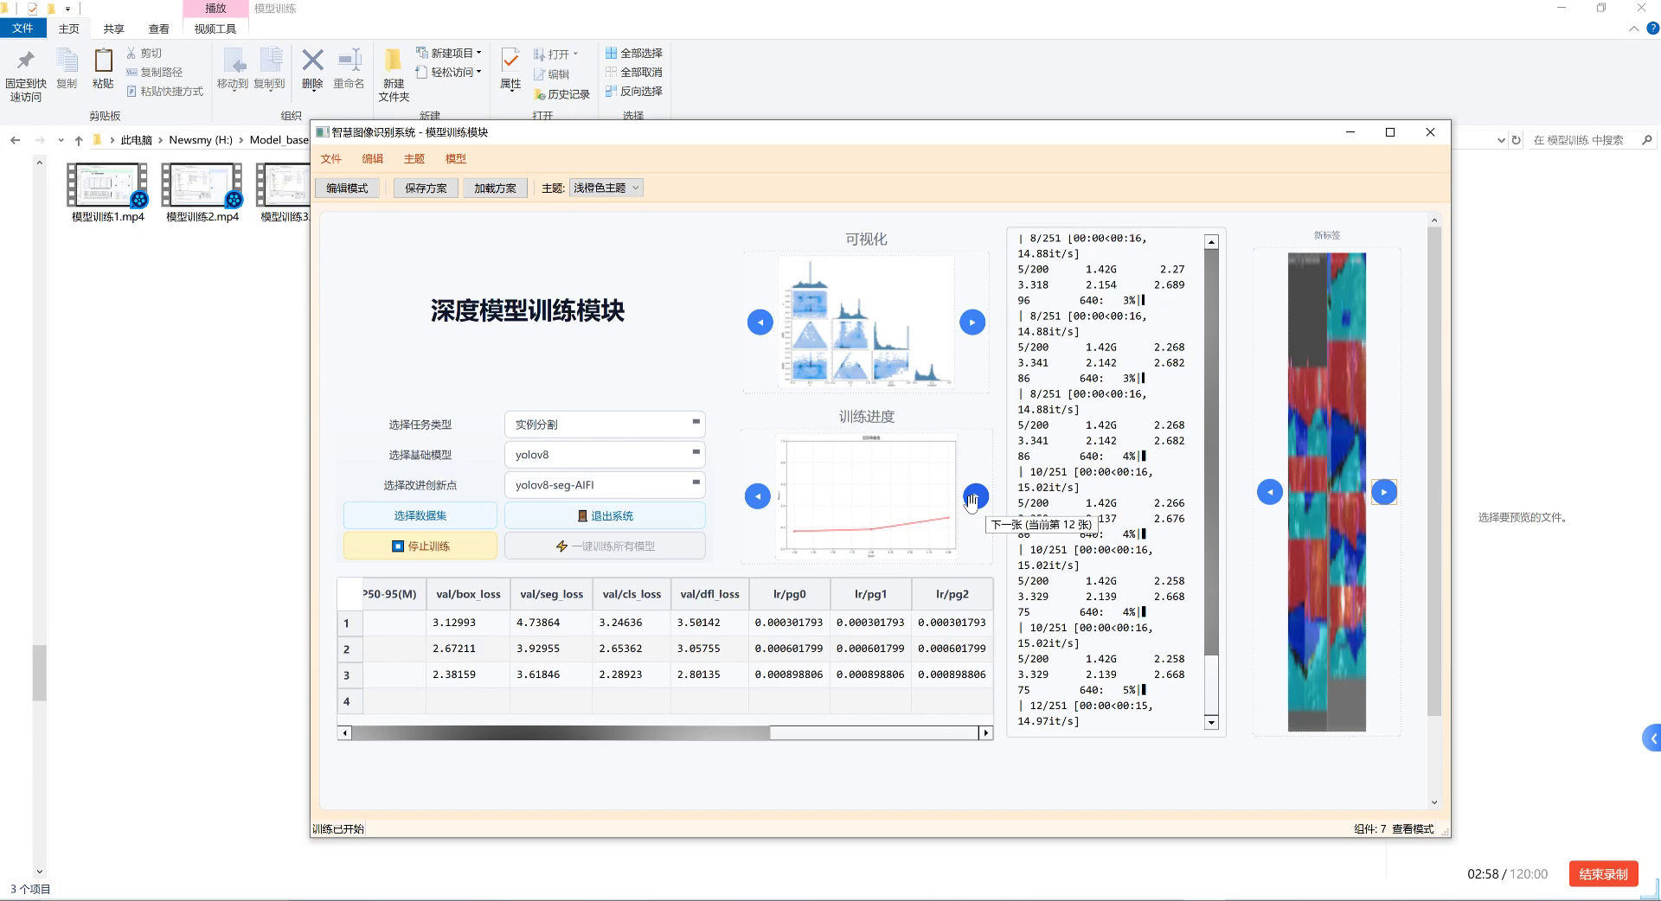This screenshot has height=901, width=1661.
Task: Open Properties in the Explorer ribbon
Action: point(510,69)
